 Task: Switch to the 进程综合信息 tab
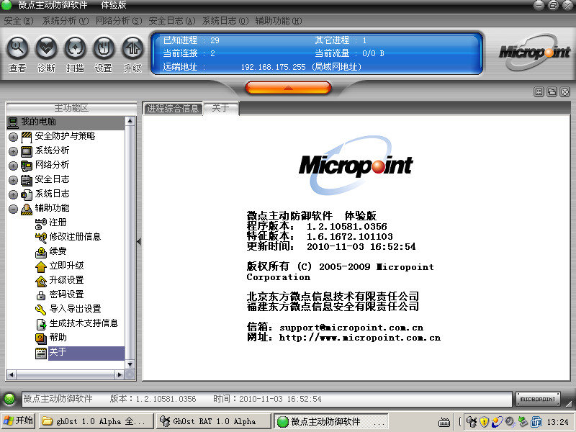(173, 109)
